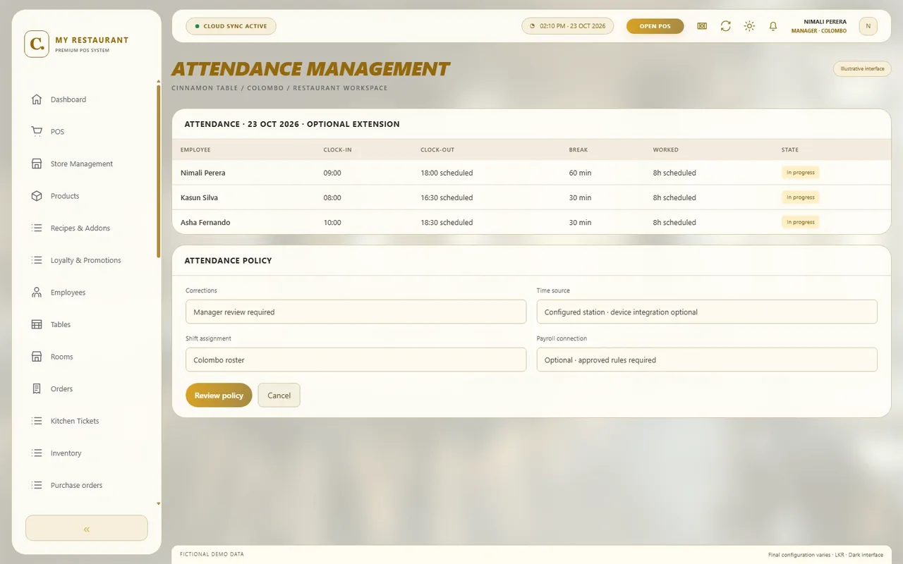Click In progress badge for Asha Fernando
Image resolution: width=903 pixels, height=564 pixels.
[800, 222]
